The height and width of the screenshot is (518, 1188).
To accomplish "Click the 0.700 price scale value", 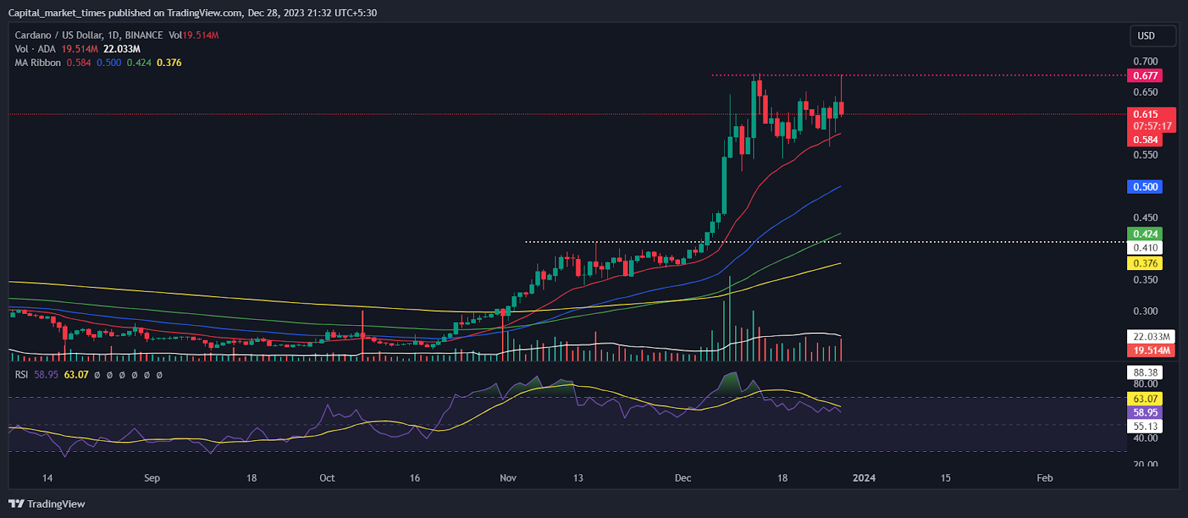I will [1145, 61].
